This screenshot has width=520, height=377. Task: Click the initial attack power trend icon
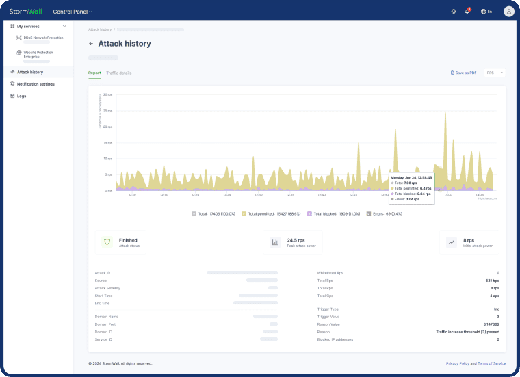[452, 242]
